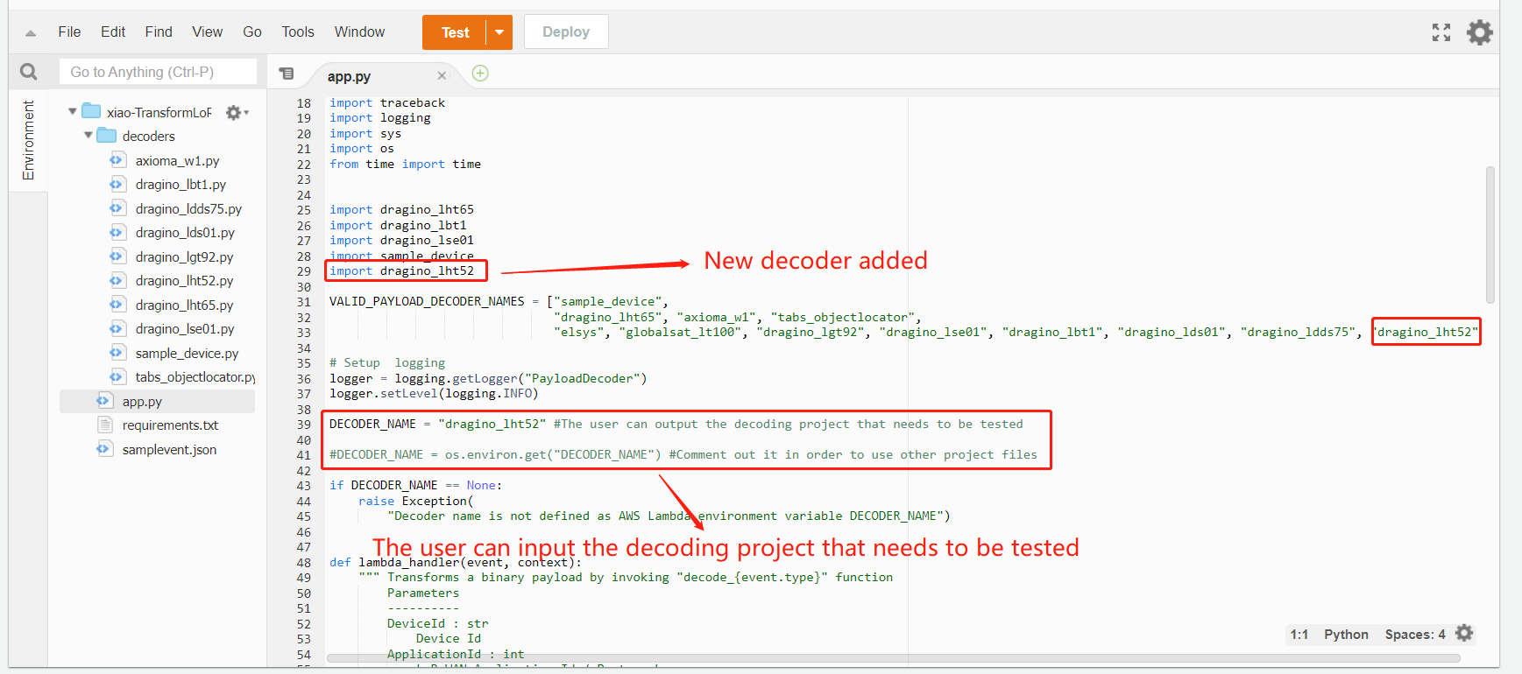Open the Environment side panel tab

[x=28, y=140]
